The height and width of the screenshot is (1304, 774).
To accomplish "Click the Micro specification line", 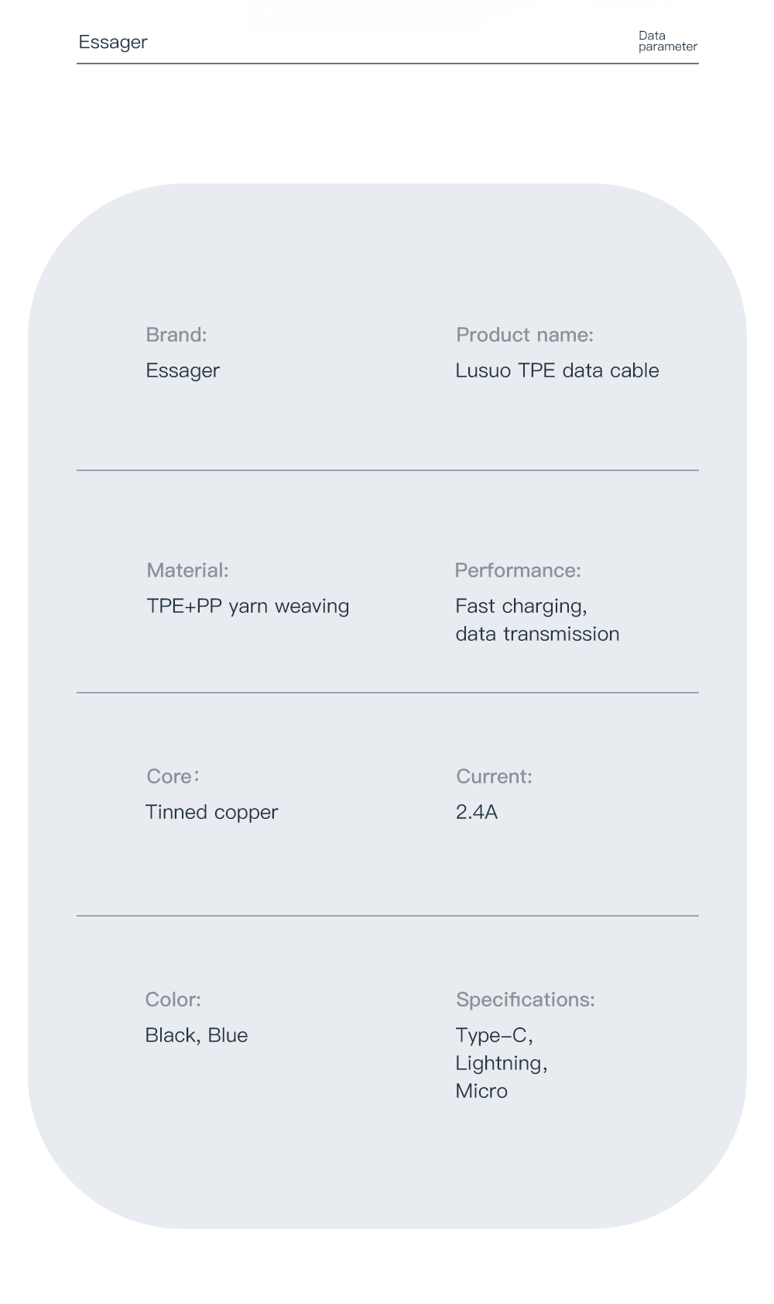I will point(481,1091).
